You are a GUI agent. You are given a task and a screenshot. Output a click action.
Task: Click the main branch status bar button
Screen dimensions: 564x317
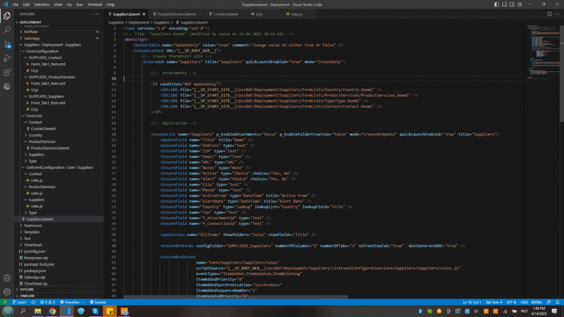pos(19,302)
